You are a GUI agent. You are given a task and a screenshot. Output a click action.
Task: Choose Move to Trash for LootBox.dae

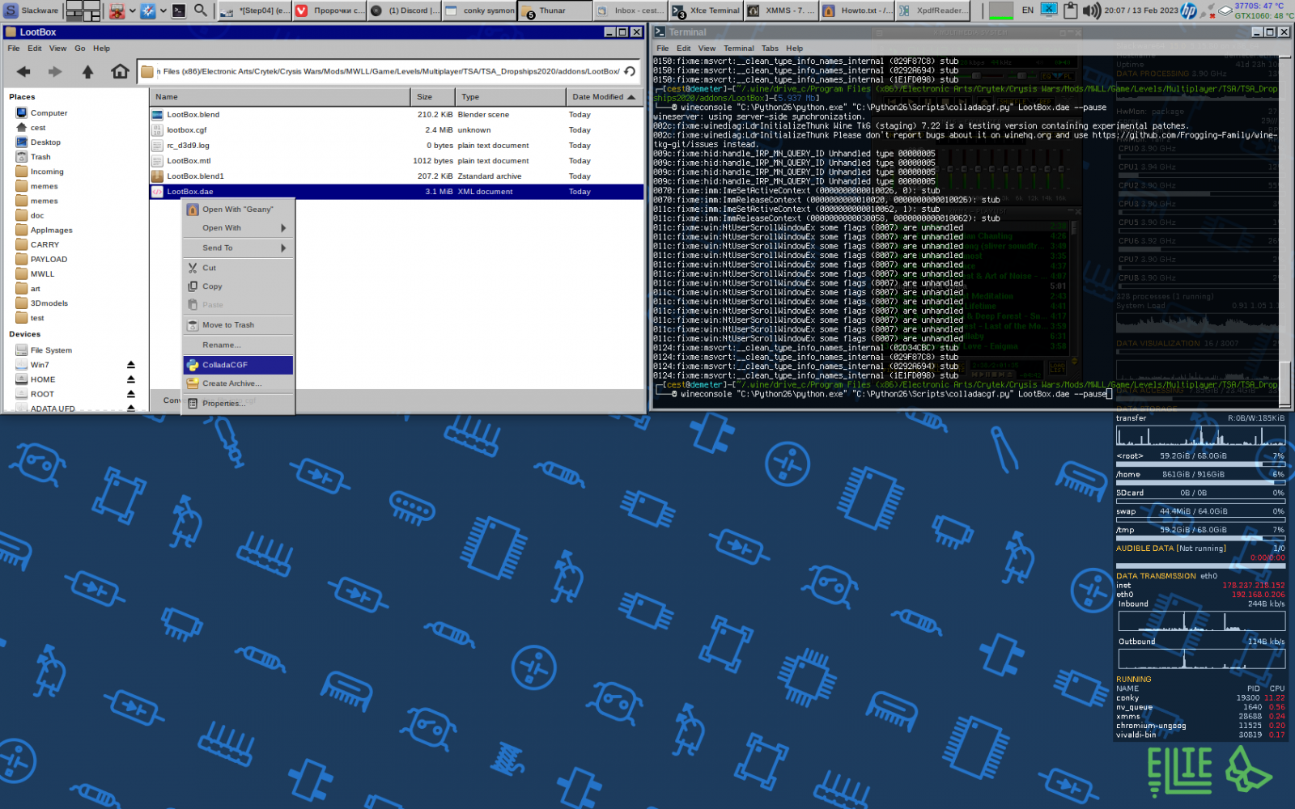click(x=238, y=325)
